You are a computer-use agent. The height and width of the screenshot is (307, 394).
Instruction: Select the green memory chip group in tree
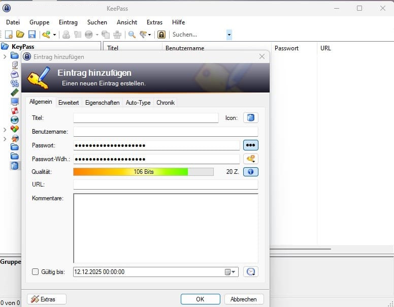15,93
